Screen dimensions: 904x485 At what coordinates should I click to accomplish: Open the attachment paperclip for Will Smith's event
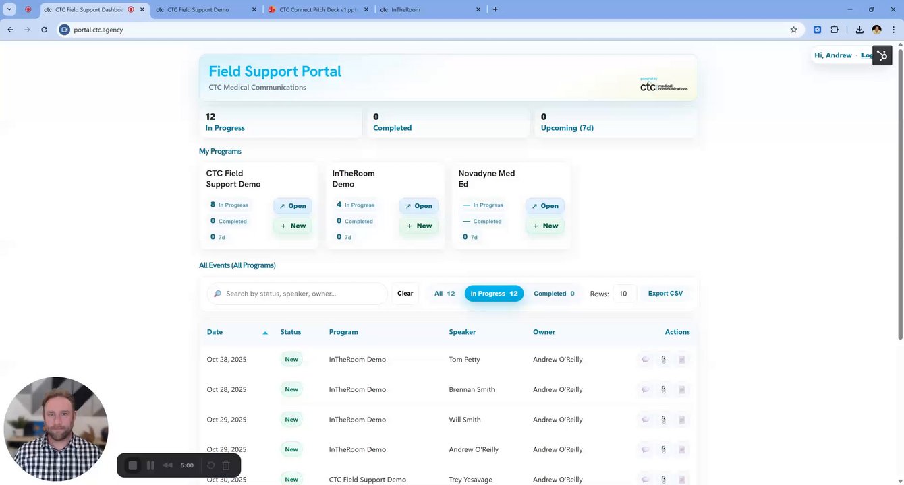coord(663,420)
